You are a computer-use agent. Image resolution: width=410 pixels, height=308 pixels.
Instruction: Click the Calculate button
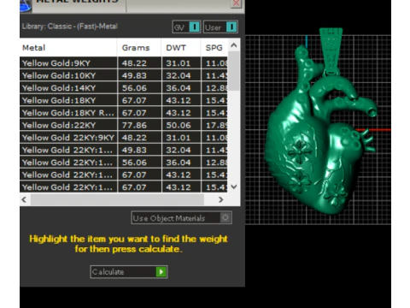(x=129, y=272)
